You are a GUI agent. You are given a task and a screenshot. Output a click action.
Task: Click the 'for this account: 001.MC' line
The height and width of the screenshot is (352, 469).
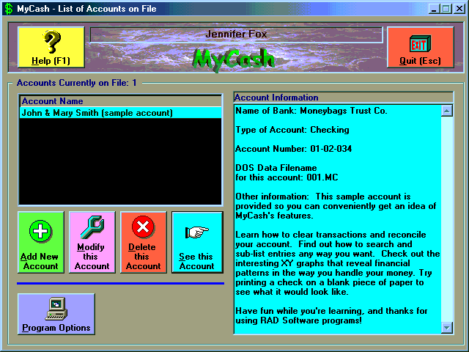[287, 177]
